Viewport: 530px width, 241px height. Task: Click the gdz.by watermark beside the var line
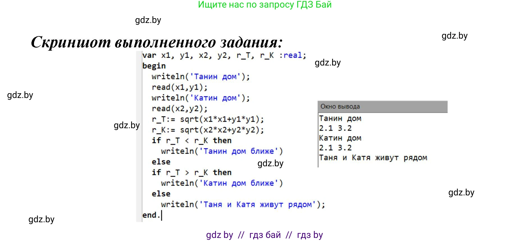click(328, 63)
